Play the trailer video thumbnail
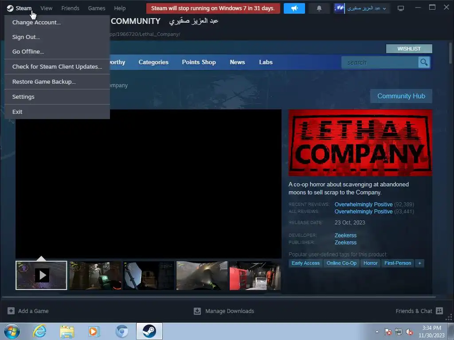Image resolution: width=454 pixels, height=340 pixels. coord(41,275)
